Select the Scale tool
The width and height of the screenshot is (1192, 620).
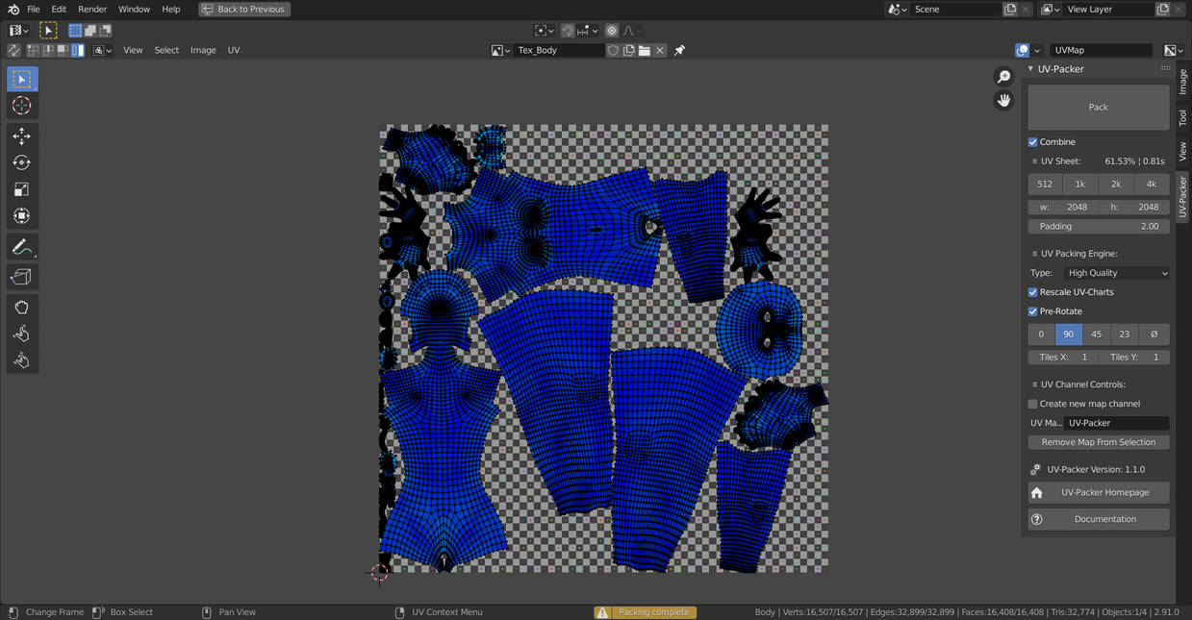pos(21,189)
